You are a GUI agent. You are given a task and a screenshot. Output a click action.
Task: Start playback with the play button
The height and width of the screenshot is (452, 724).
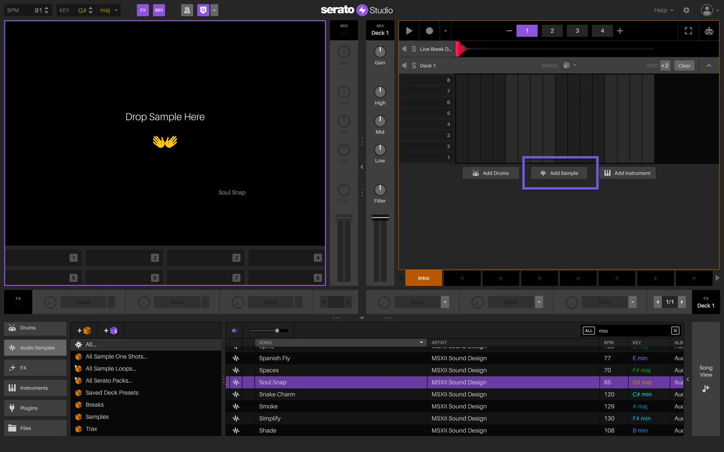click(409, 31)
